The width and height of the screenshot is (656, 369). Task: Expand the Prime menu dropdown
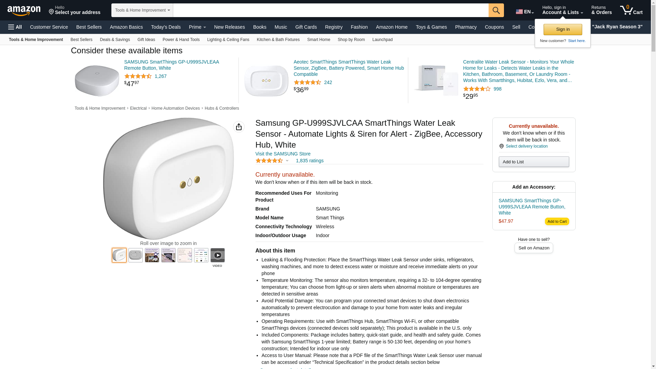click(x=197, y=27)
